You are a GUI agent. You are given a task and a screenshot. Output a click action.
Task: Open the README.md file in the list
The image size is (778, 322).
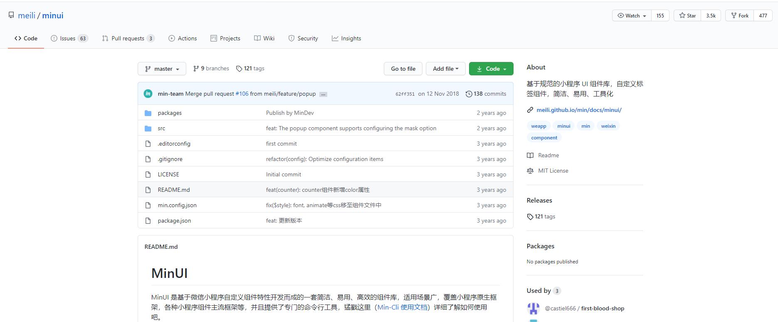tap(174, 190)
